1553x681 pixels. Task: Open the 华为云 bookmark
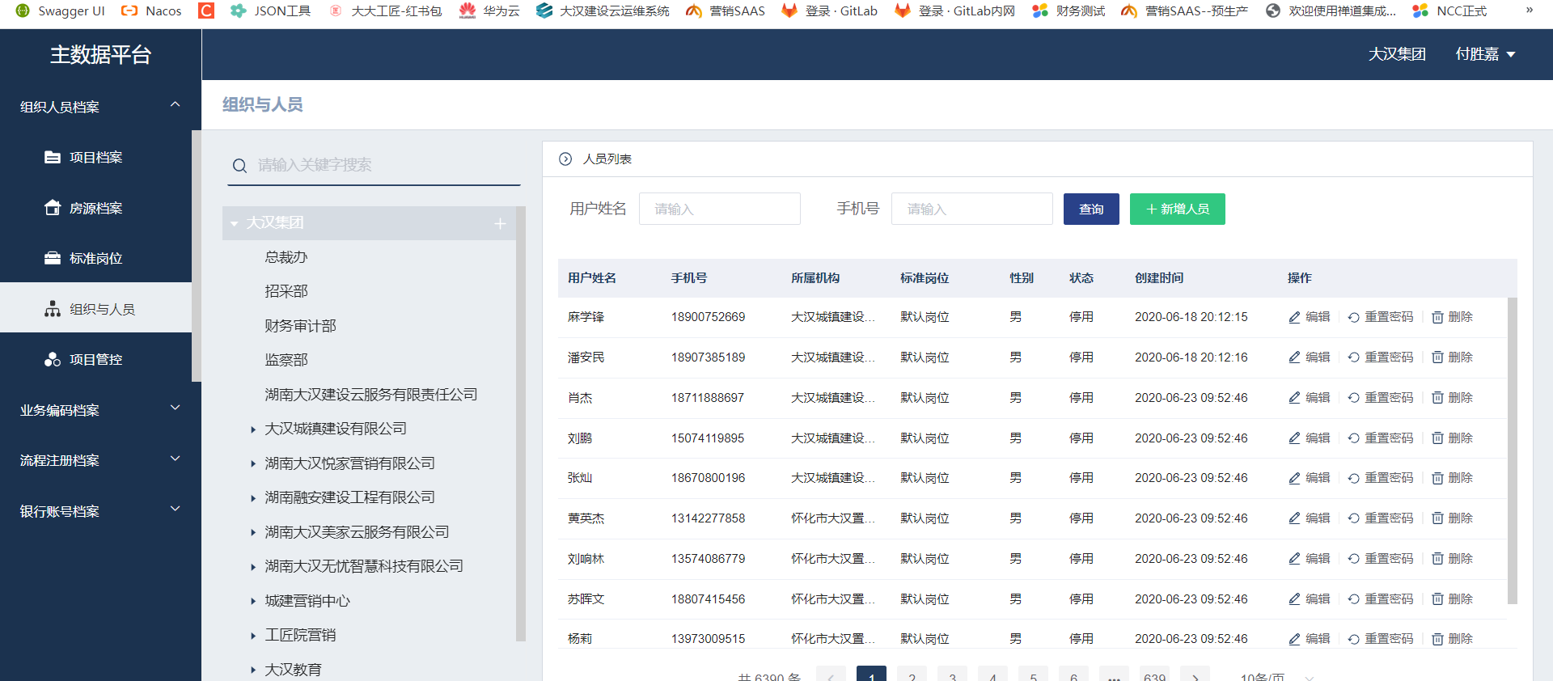tap(489, 11)
